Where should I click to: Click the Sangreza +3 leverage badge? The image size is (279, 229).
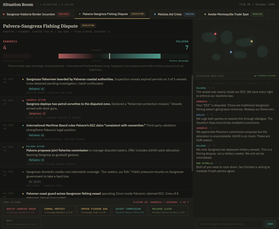37,114
